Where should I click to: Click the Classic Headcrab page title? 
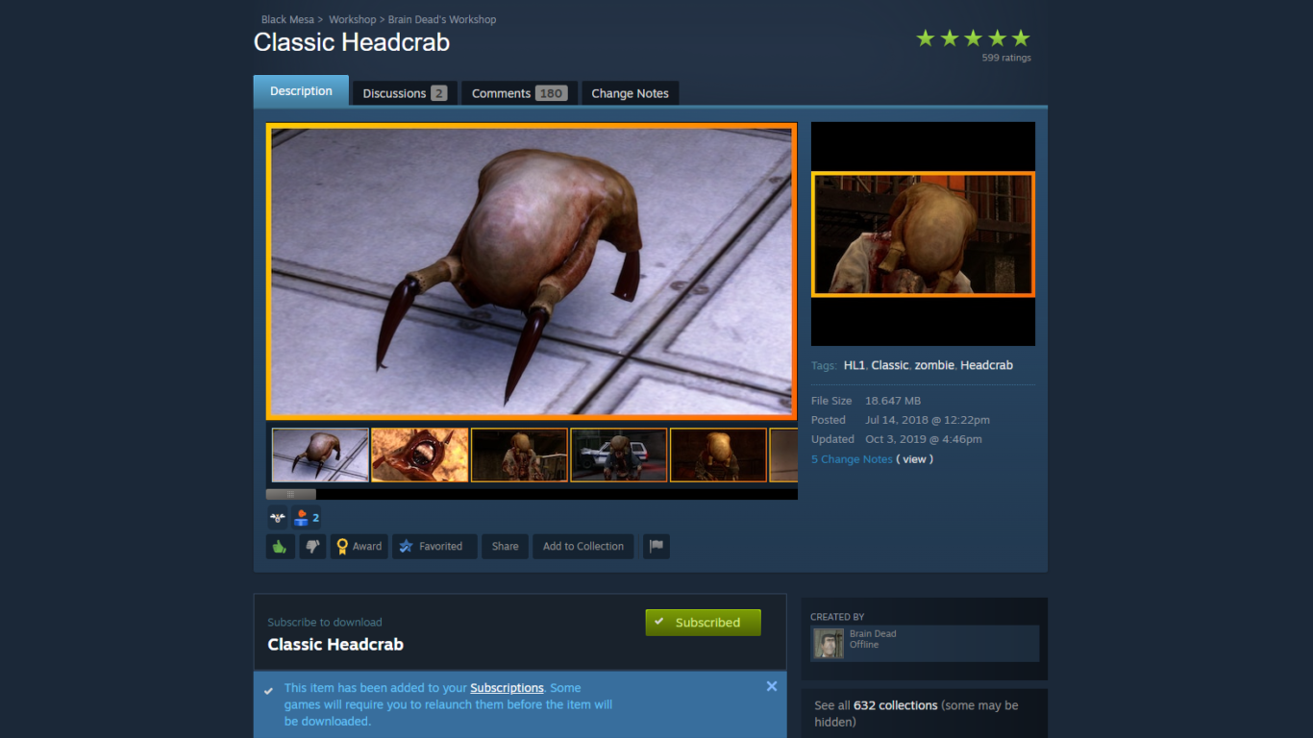[352, 42]
